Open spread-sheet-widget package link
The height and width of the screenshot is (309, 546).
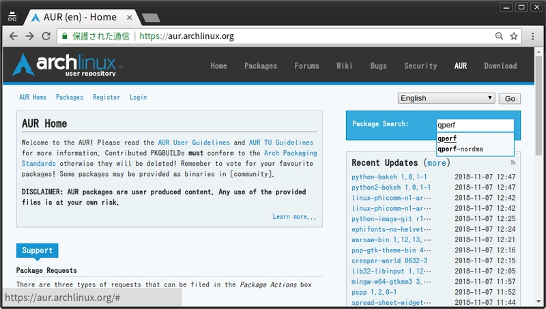coord(391,302)
